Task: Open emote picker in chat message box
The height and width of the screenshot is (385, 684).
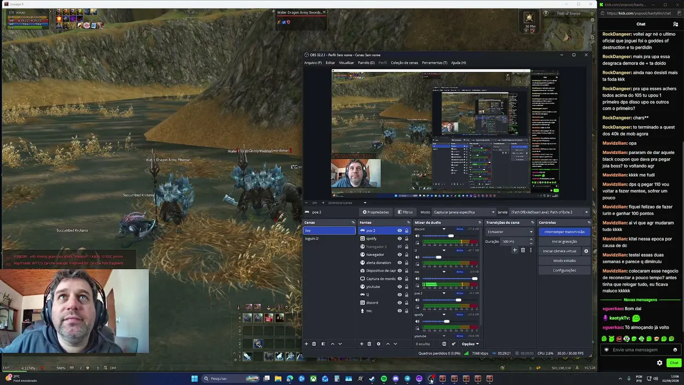Action: tap(675, 350)
